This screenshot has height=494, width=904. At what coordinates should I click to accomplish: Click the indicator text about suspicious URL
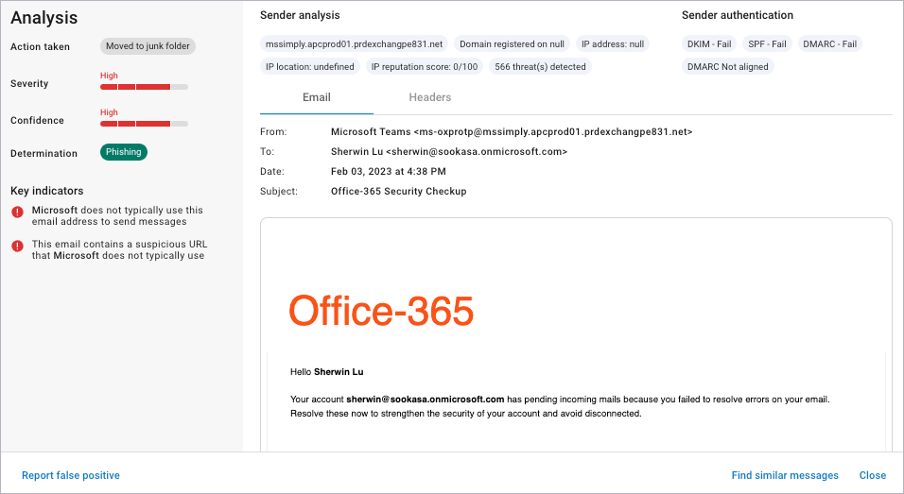pos(119,250)
